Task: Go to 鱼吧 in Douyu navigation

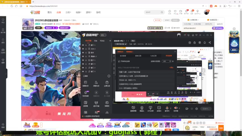Action: tap(98, 12)
